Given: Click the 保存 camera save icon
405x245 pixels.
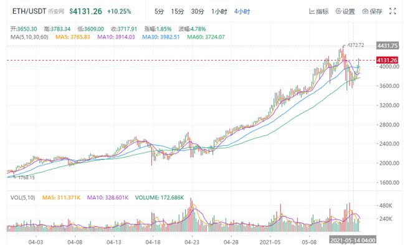Looking at the screenshot, I should pos(365,11).
